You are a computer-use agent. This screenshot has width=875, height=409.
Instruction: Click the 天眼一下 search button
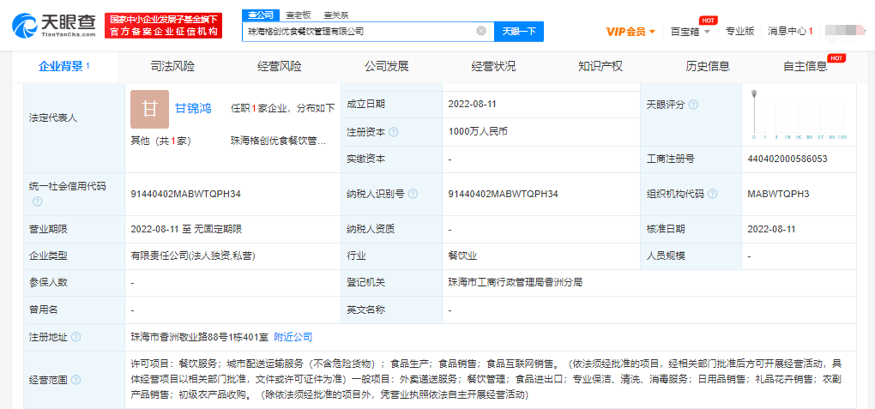pyautogui.click(x=519, y=31)
